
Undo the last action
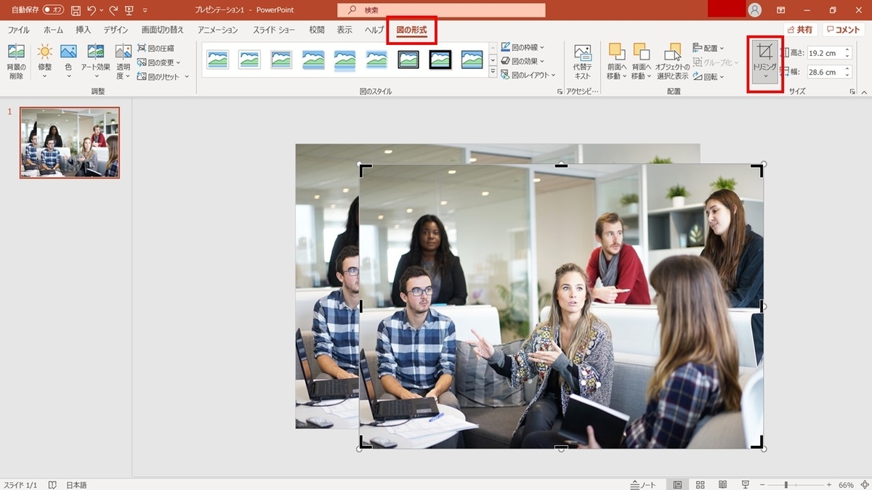coord(92,10)
